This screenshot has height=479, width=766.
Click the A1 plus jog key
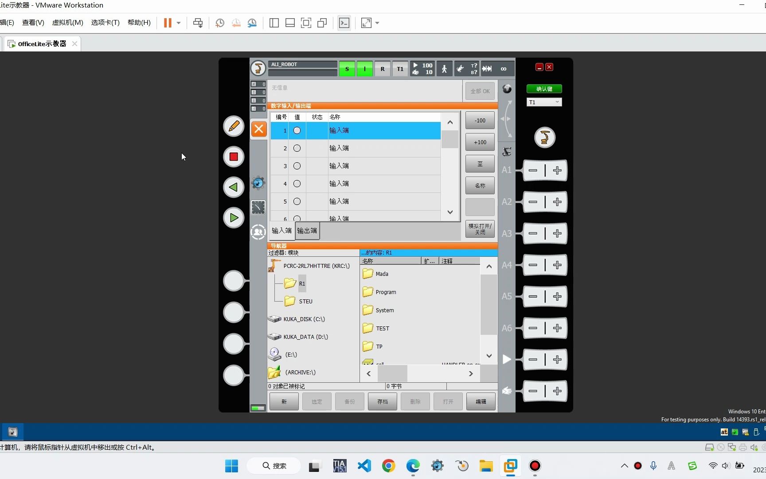click(x=557, y=170)
